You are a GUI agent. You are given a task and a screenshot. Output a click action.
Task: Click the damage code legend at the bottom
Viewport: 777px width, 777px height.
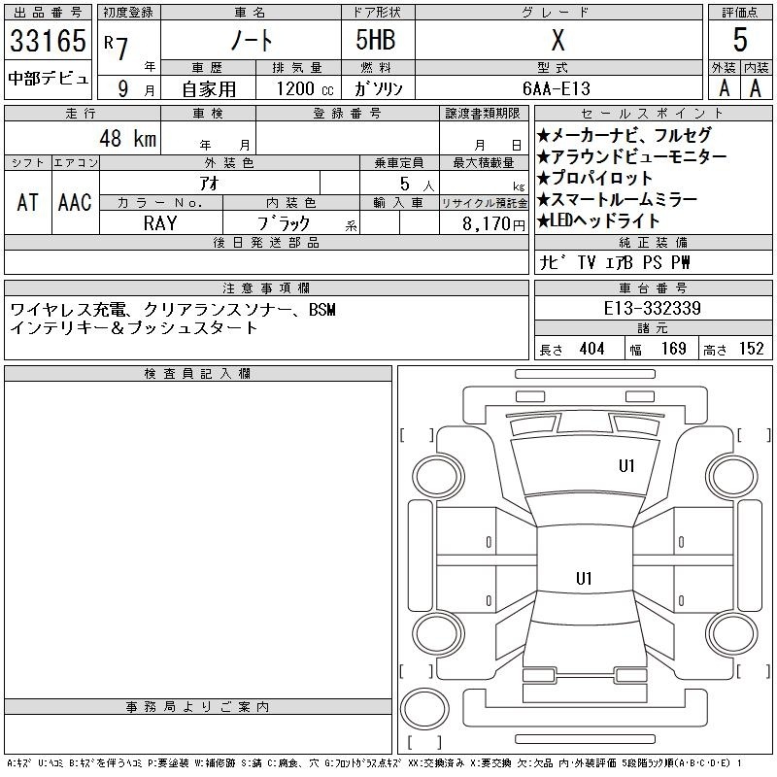pyautogui.click(x=375, y=763)
